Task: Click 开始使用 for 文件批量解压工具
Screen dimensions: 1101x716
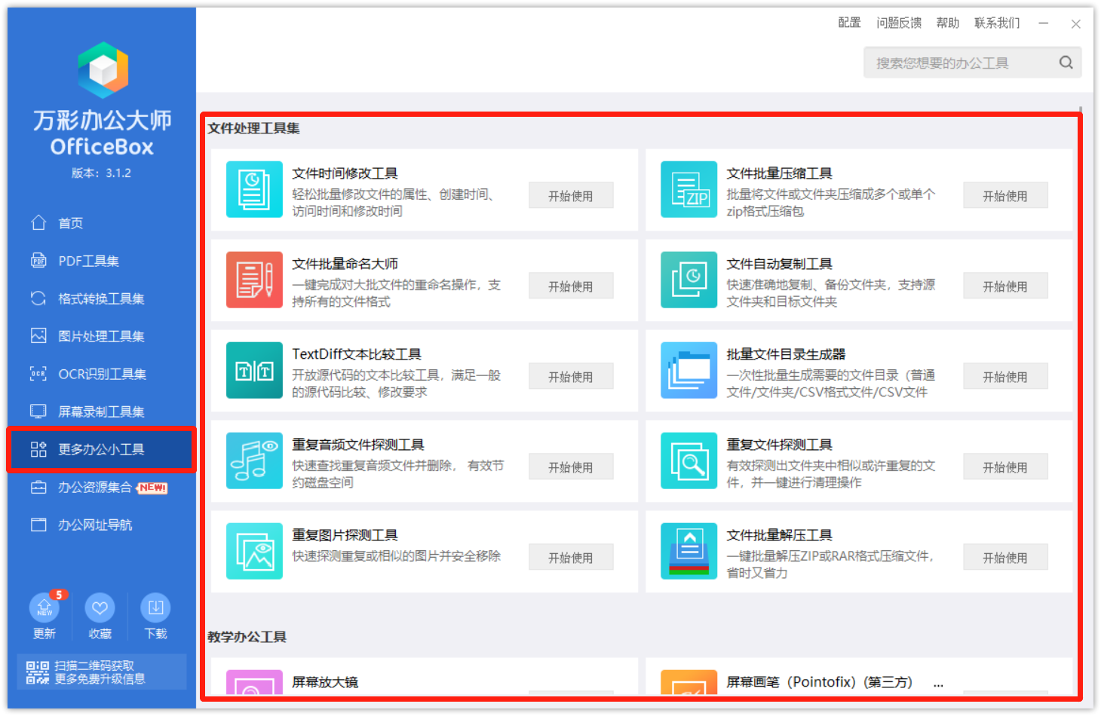Action: [1005, 558]
